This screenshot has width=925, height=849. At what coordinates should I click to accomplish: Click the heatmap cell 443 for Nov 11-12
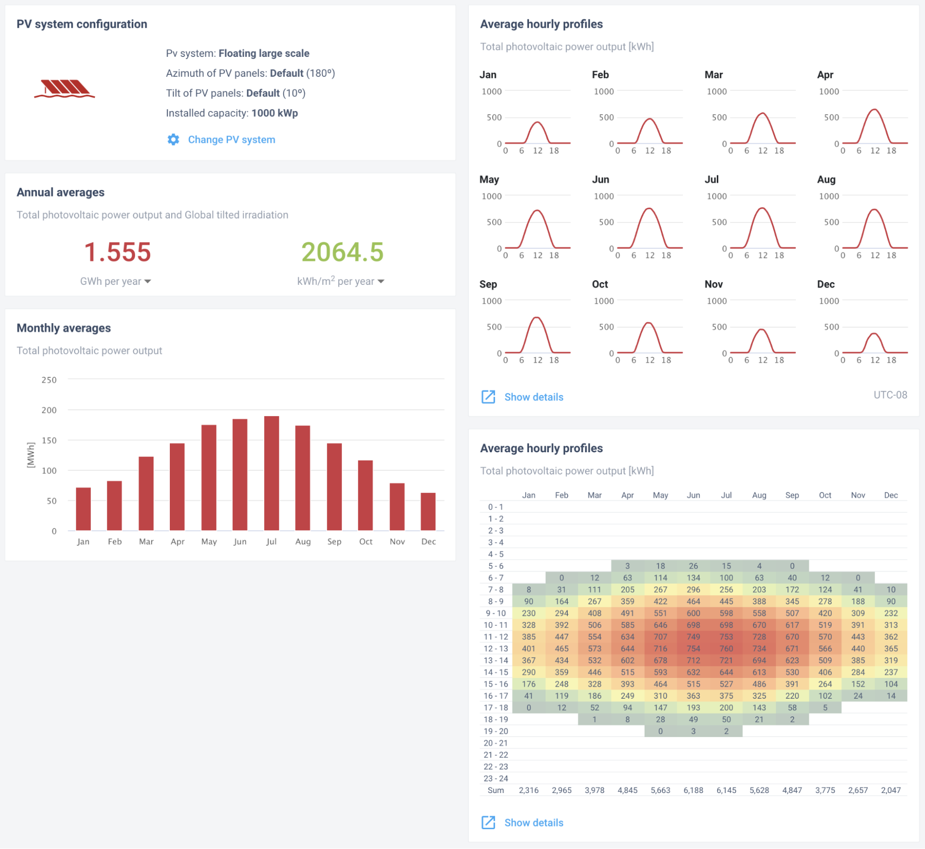858,637
